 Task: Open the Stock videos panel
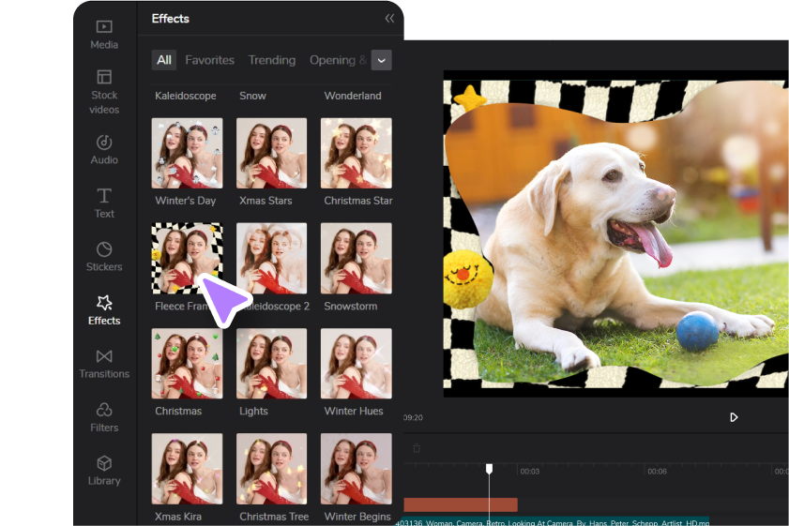tap(104, 90)
